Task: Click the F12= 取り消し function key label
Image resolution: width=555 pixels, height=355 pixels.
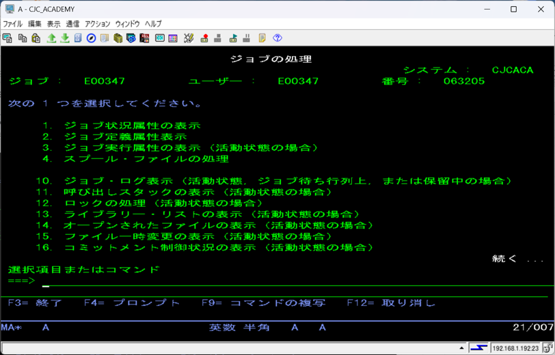Action: tap(391, 303)
